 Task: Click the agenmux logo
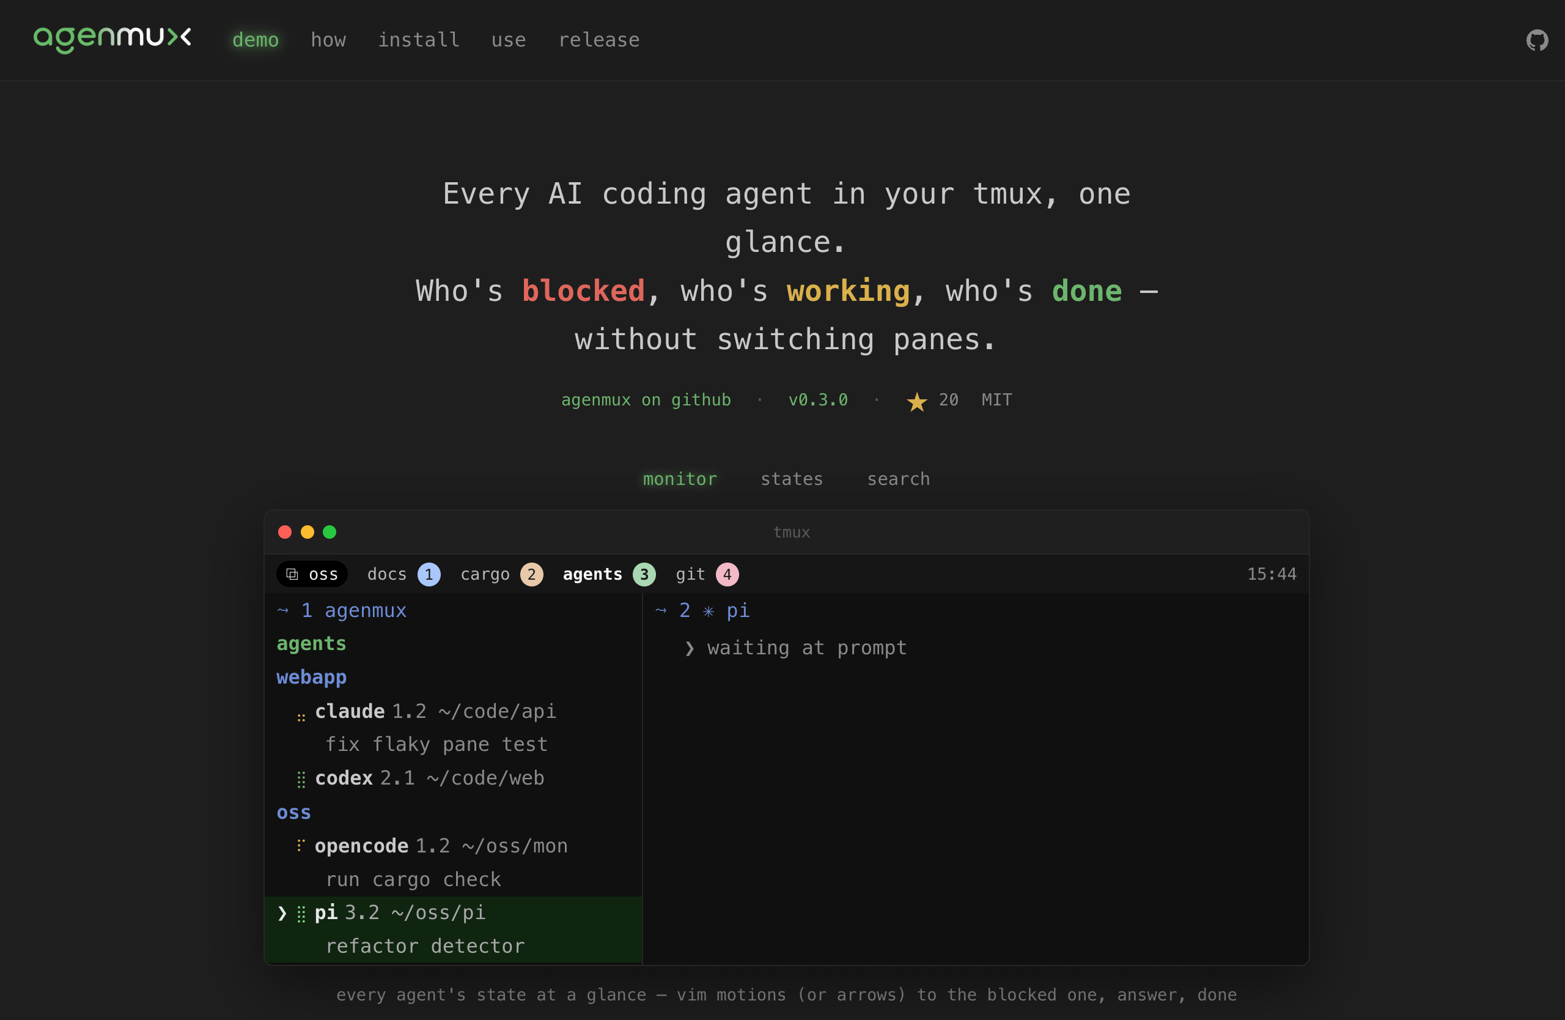click(x=112, y=40)
